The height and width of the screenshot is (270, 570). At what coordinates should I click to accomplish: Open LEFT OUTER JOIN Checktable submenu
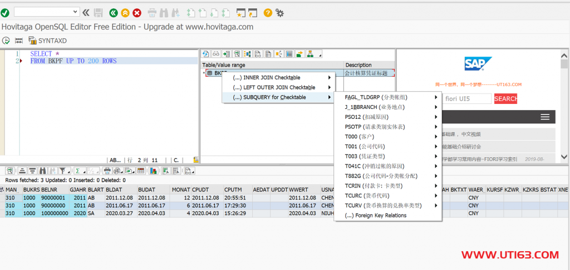(x=278, y=87)
